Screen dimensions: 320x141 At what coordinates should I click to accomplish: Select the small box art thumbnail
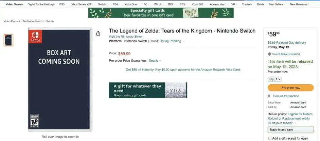click(8, 40)
